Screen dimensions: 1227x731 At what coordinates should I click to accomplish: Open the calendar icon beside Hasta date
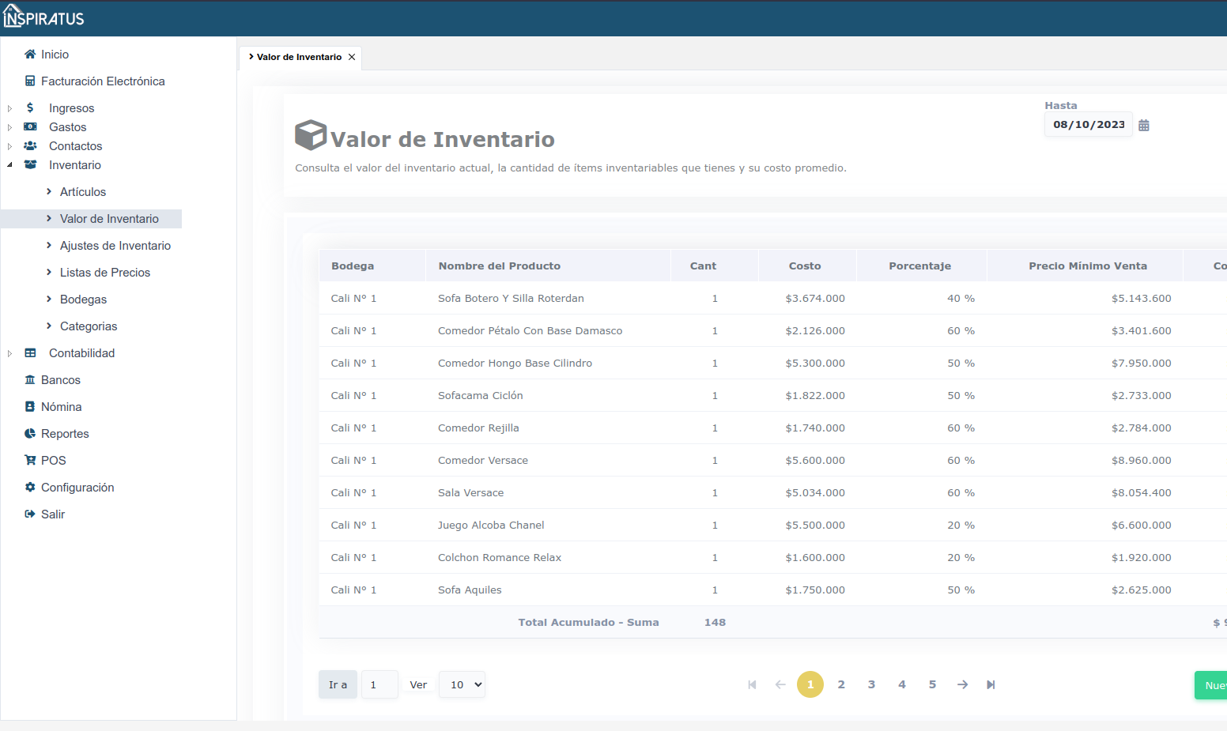click(x=1143, y=125)
